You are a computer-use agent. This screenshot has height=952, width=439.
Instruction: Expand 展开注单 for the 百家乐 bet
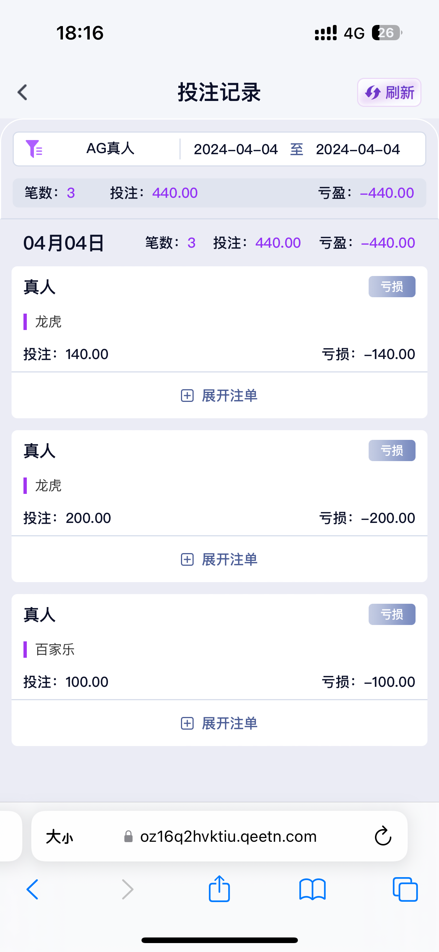(x=219, y=723)
